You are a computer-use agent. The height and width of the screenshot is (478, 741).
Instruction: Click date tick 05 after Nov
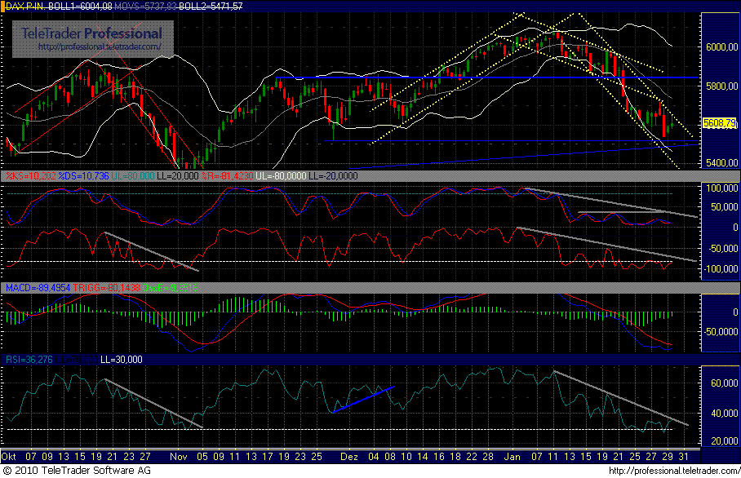202,456
